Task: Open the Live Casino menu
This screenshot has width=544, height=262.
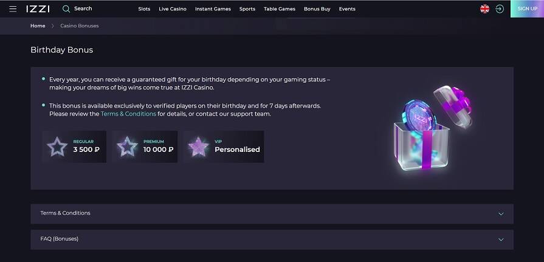Action: pos(173,9)
